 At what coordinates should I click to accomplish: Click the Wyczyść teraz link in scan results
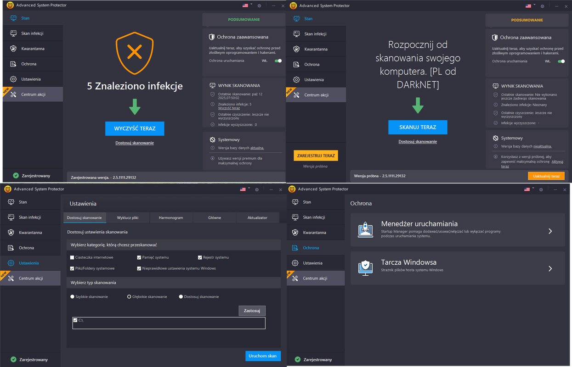pos(229,108)
